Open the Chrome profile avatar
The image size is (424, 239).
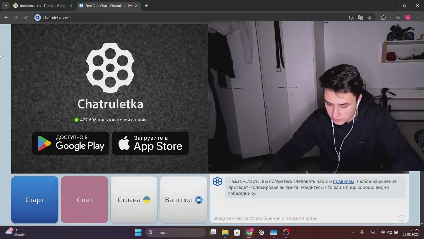click(408, 18)
